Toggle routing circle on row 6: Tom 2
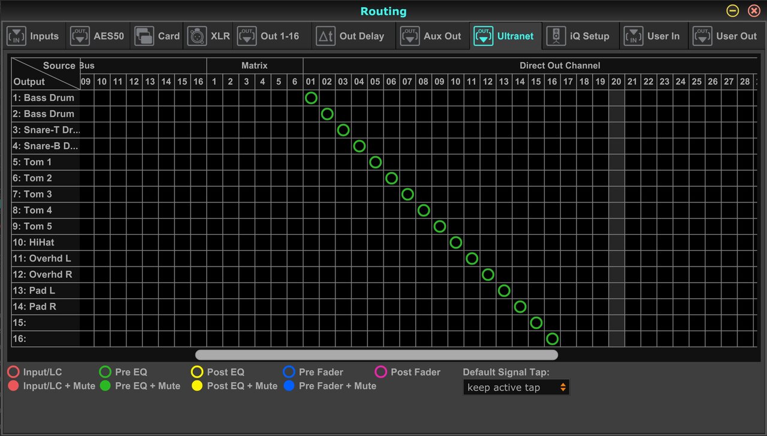Image resolution: width=767 pixels, height=436 pixels. [x=391, y=178]
